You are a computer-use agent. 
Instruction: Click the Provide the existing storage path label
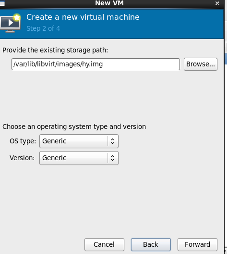coord(55,50)
